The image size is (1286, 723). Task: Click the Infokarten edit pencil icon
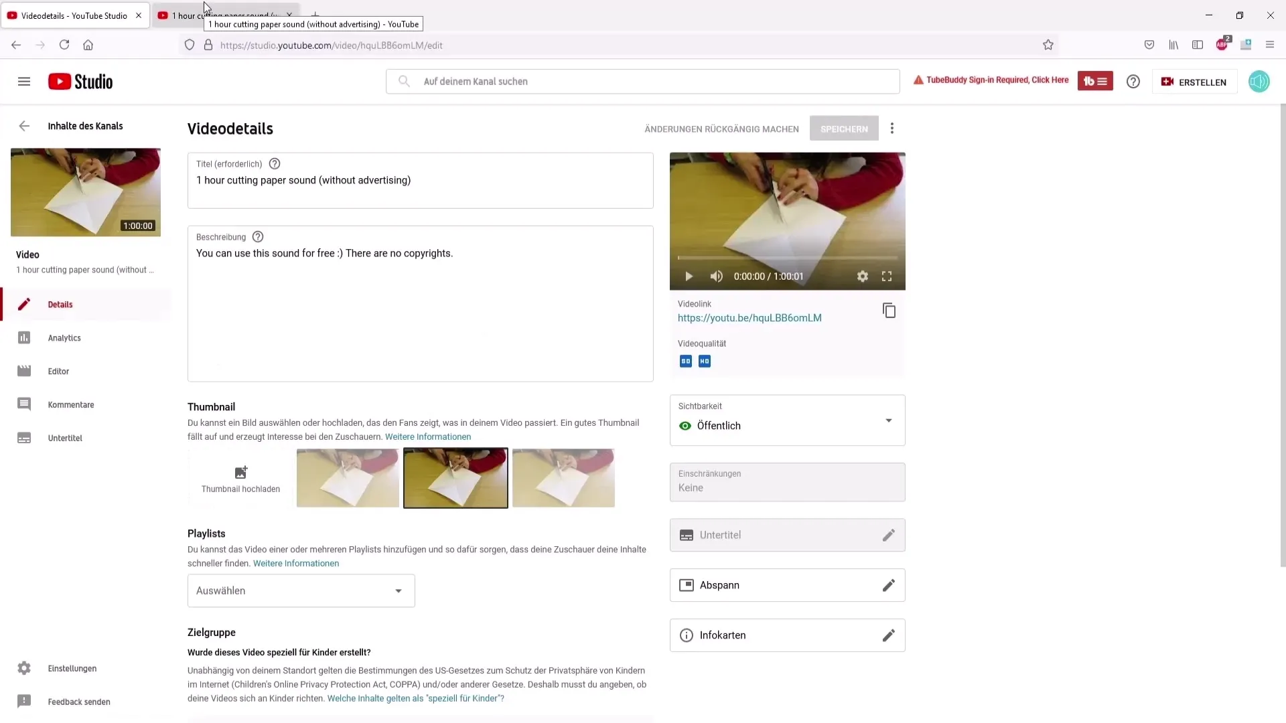click(889, 635)
